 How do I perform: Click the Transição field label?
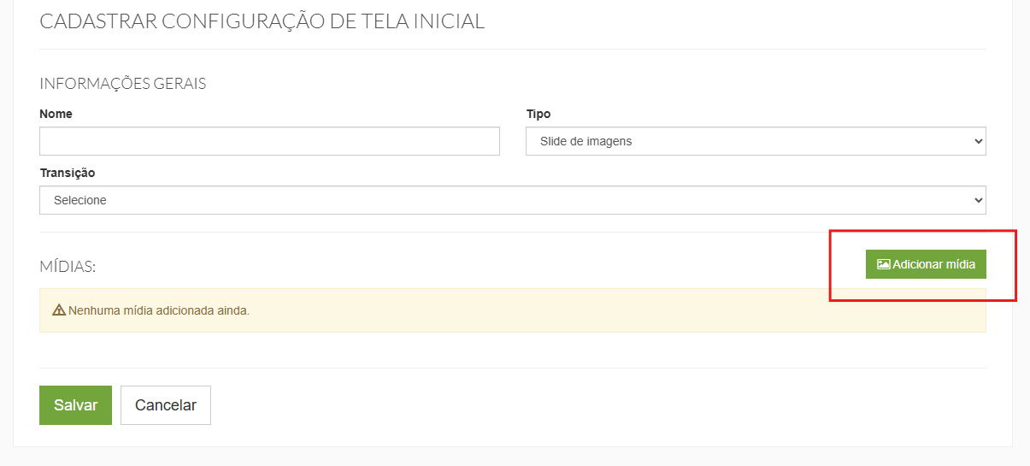(x=68, y=173)
